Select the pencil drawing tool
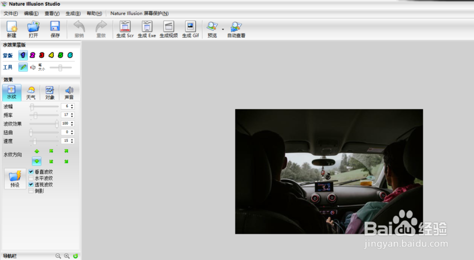This screenshot has width=474, height=260. 23,67
